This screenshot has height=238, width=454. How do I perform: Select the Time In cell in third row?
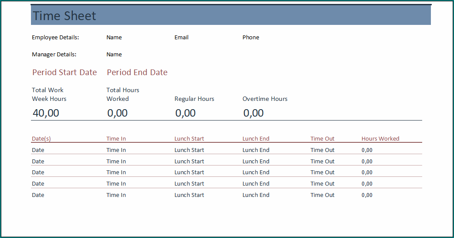point(116,172)
